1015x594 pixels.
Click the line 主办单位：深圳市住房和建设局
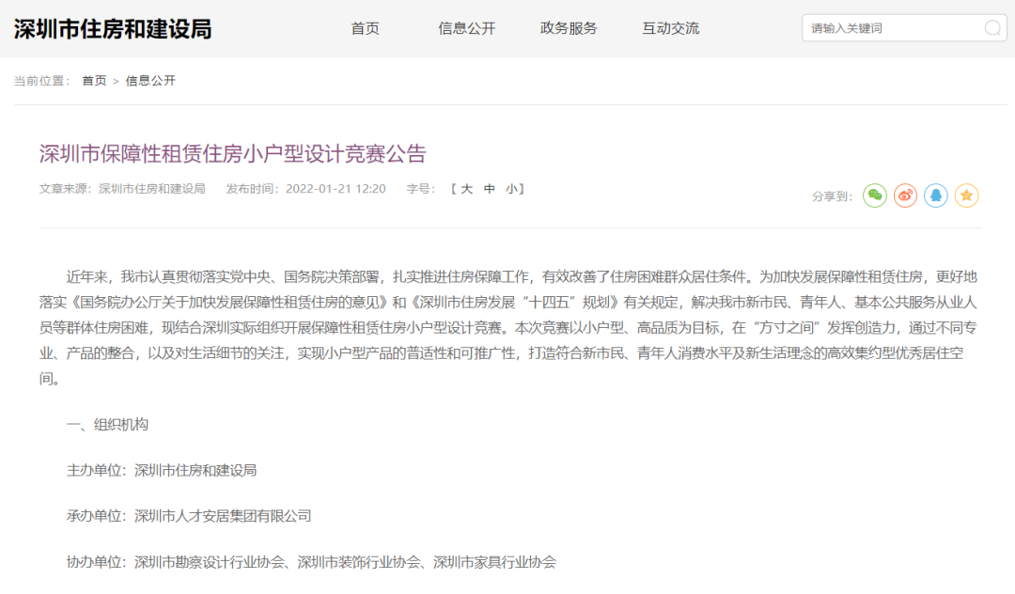(x=162, y=471)
